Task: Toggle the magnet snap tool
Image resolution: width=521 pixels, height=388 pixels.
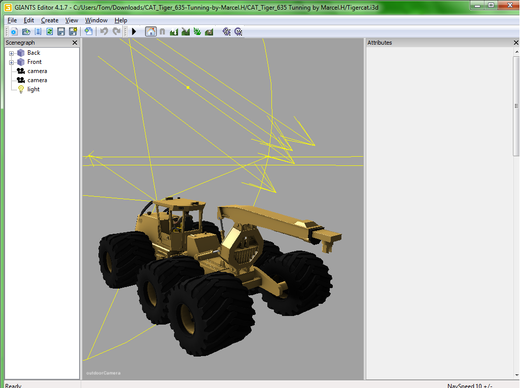Action: (162, 32)
